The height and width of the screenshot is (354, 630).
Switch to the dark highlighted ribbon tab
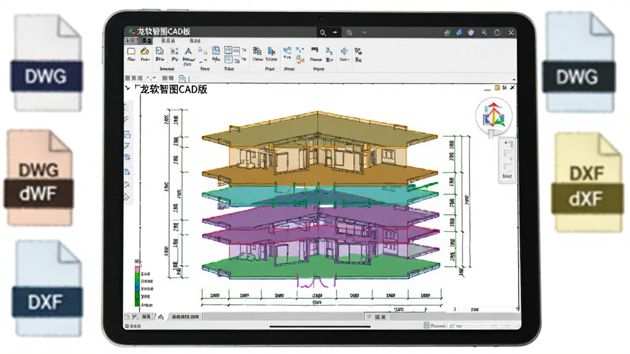click(x=146, y=41)
